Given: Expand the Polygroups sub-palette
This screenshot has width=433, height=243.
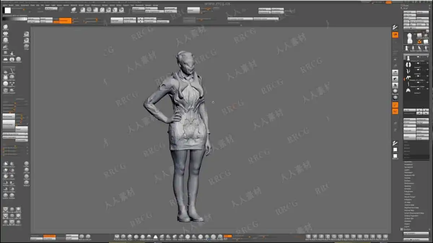Looking at the screenshot, I should [x=408, y=192].
